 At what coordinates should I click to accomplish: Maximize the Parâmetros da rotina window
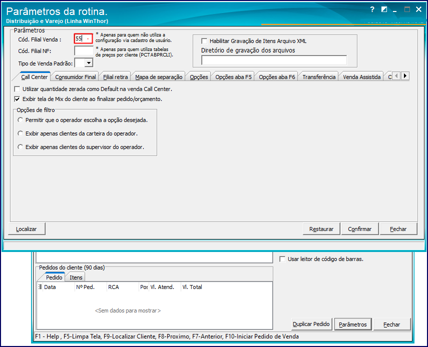pos(407,9)
